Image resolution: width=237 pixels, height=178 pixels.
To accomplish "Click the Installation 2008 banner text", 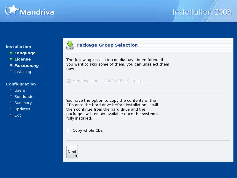I will pos(202,12).
